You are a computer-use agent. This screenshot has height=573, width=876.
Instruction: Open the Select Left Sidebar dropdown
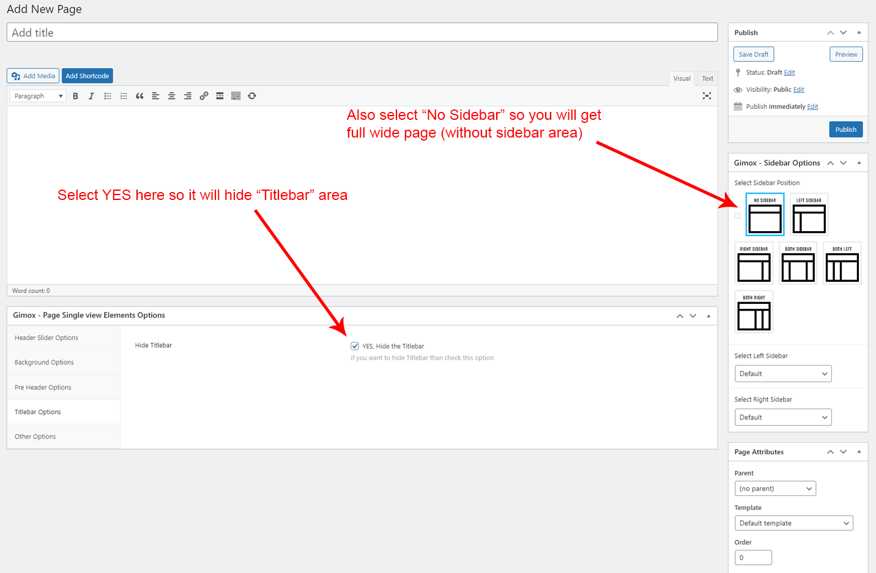pyautogui.click(x=782, y=374)
